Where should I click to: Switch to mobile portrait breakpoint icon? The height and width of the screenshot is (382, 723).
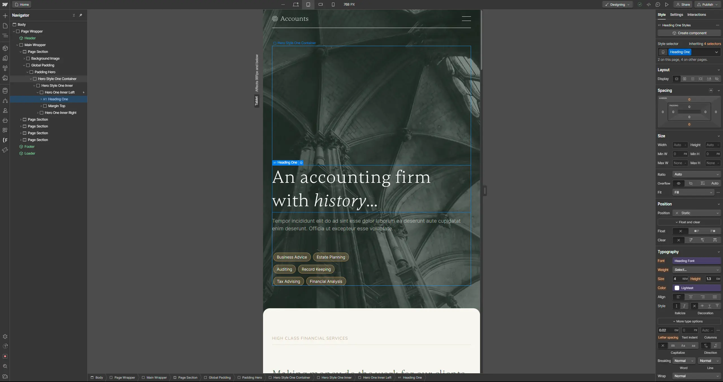pyautogui.click(x=333, y=5)
